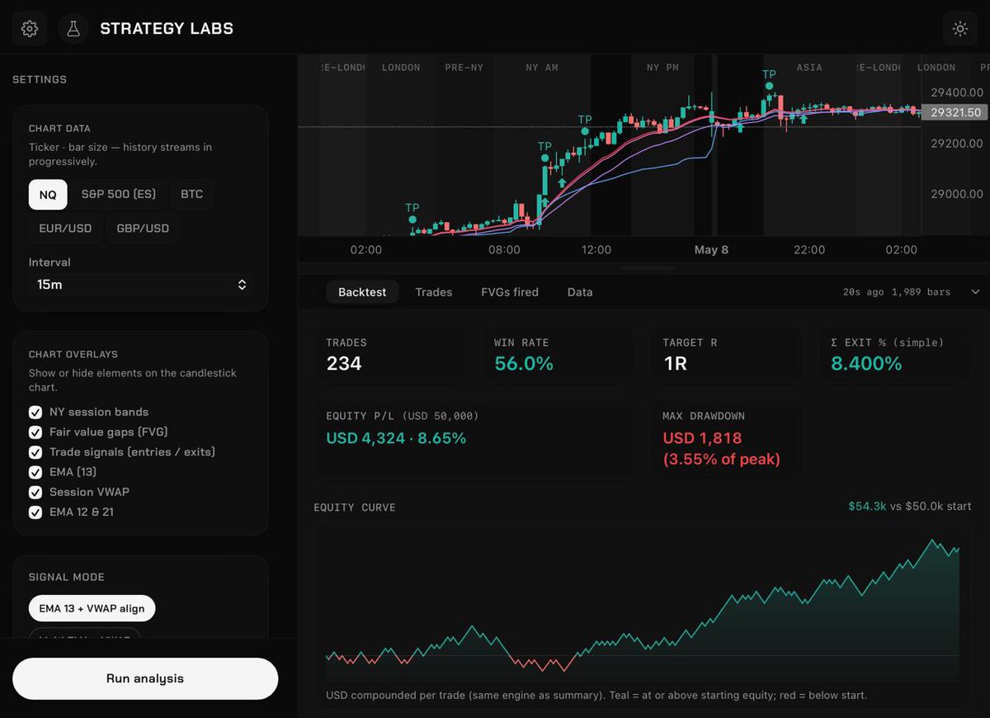Click the May 8 date label
990x718 pixels.
711,249
